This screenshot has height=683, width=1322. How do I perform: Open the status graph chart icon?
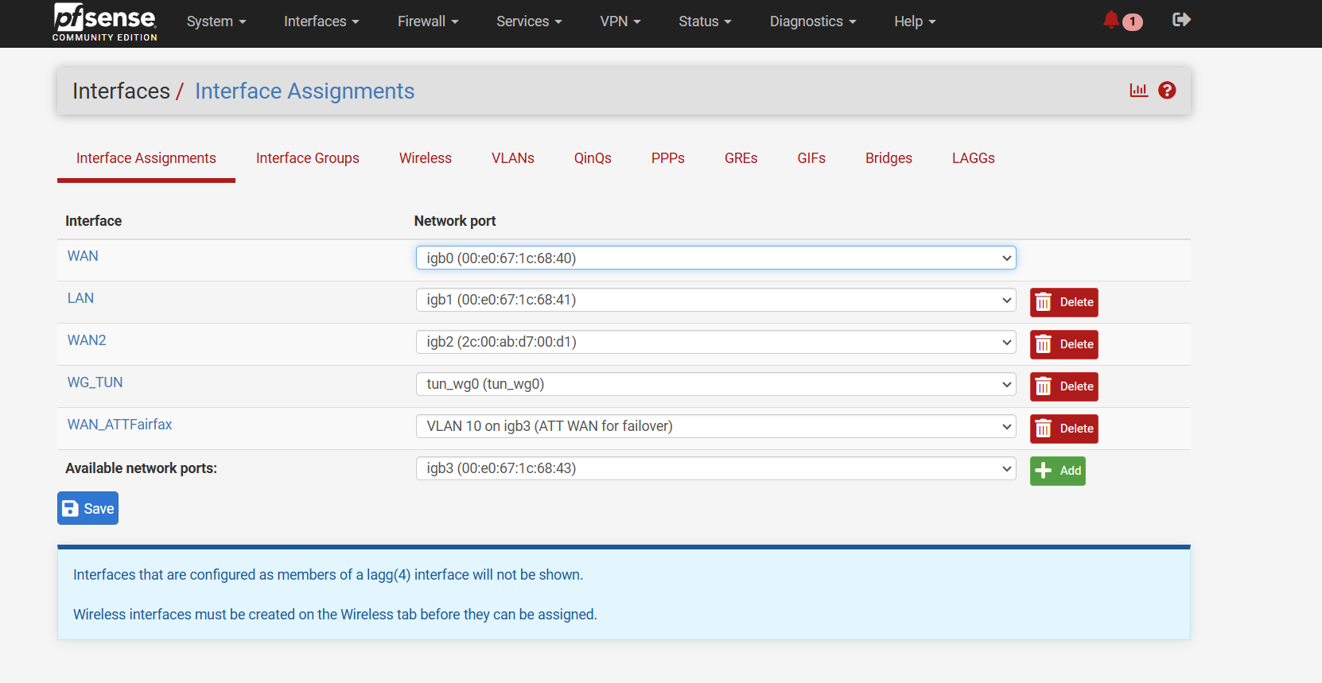1139,90
